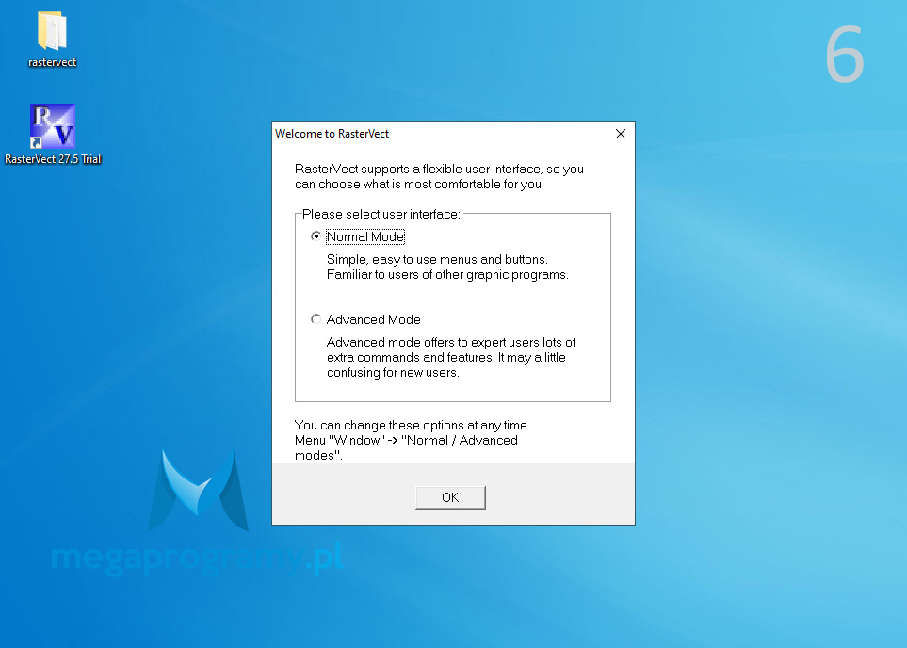Click the 'You can change these options' note
Viewport: 907px width, 648px height.
coord(412,440)
